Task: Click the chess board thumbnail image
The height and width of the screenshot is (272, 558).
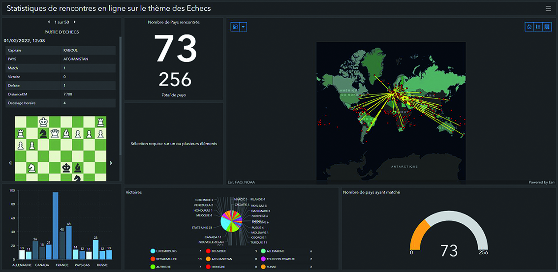Action: [61, 148]
